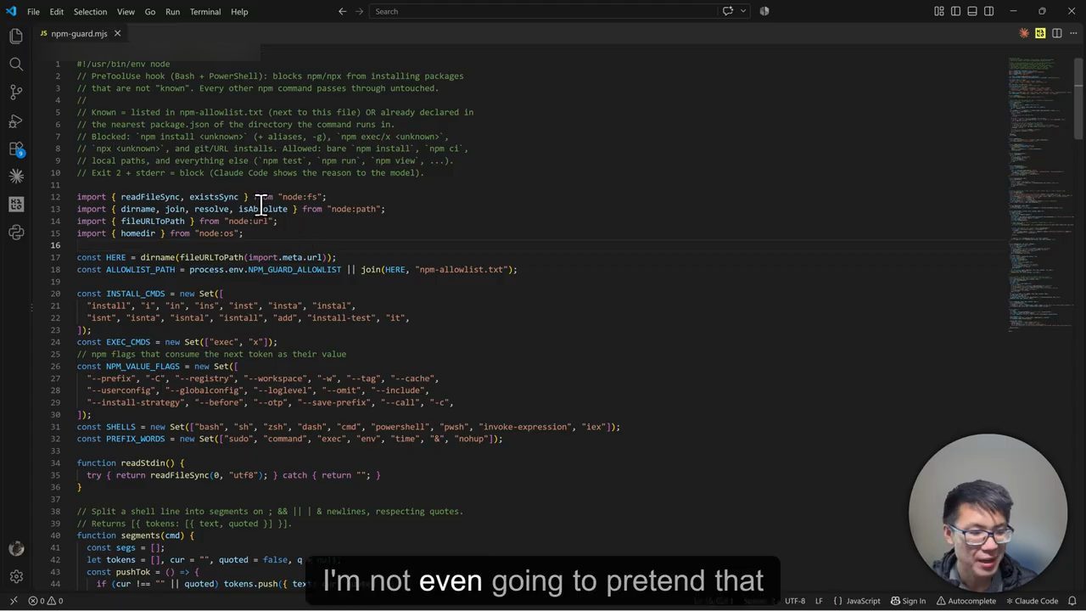
Task: Open the Help menu
Action: (239, 12)
